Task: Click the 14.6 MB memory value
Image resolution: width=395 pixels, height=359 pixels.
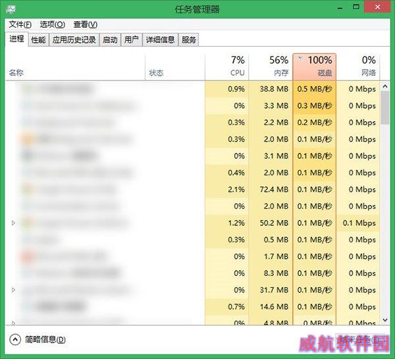Action: coord(274,306)
